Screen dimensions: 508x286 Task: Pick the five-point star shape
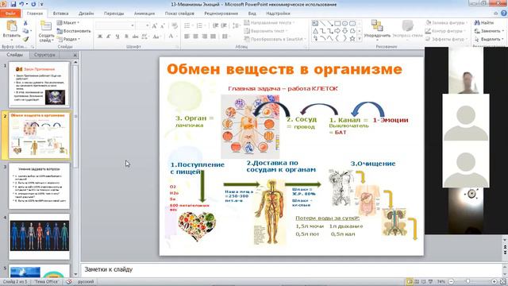[x=352, y=39]
